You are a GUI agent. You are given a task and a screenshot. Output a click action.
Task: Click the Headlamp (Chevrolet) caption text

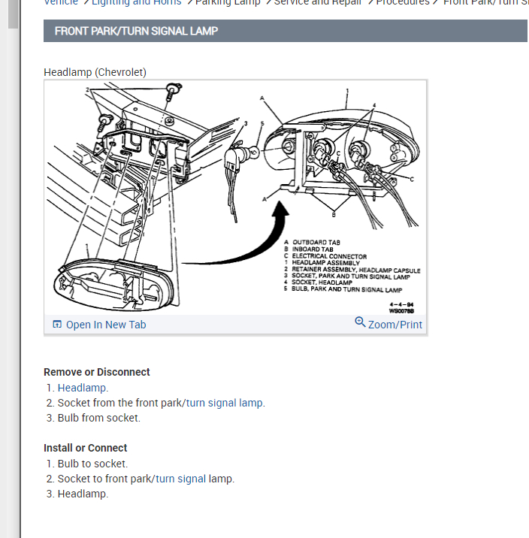95,72
